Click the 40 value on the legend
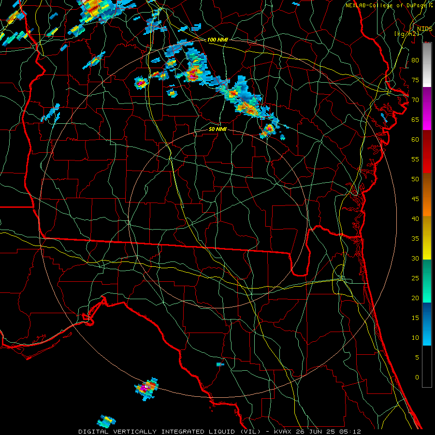This screenshot has height=435, width=435. point(415,218)
